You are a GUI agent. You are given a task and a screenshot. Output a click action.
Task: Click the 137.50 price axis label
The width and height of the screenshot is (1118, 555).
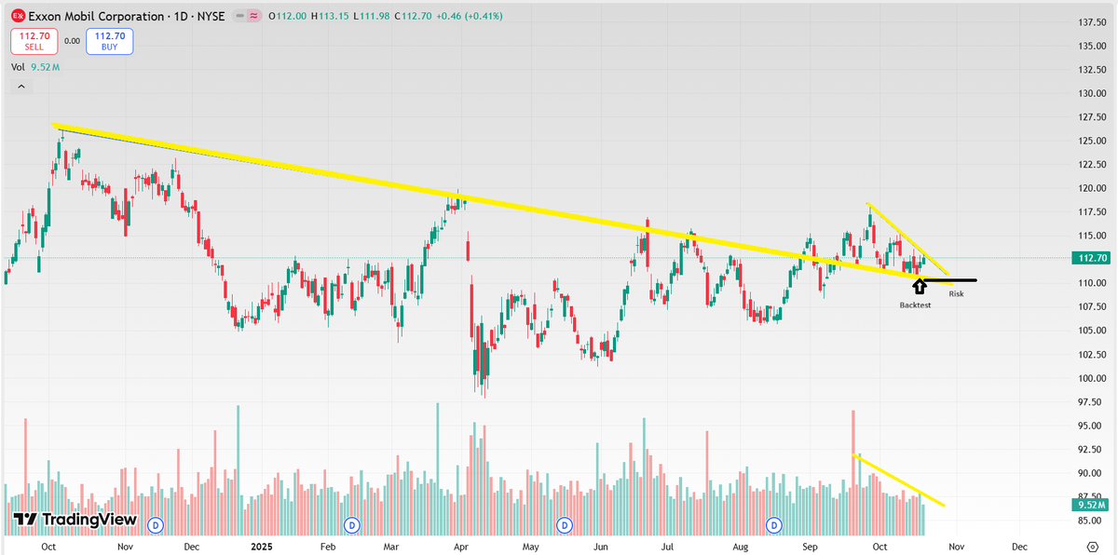click(1090, 22)
